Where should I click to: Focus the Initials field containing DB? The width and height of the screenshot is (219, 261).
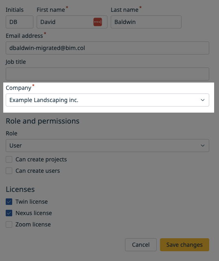coord(20,22)
